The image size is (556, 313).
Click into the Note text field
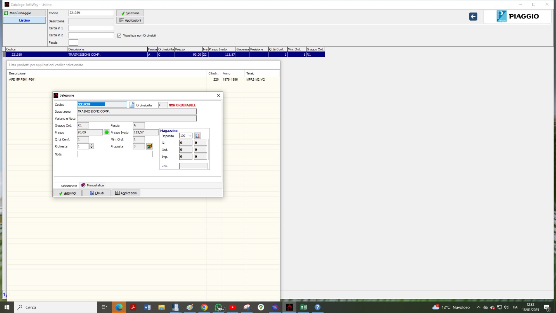[115, 154]
